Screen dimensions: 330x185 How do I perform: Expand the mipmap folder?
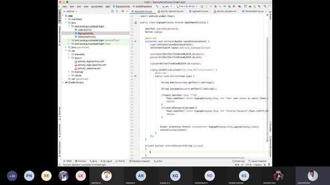pyautogui.click(x=69, y=72)
